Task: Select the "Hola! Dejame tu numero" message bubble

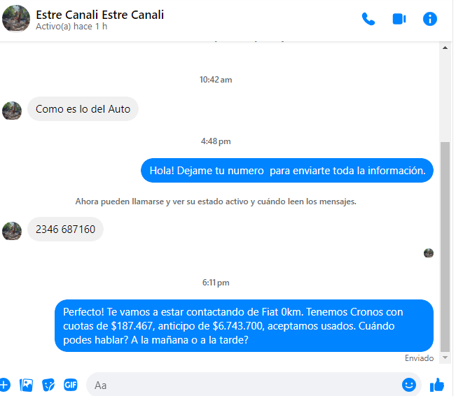Action: (x=287, y=171)
